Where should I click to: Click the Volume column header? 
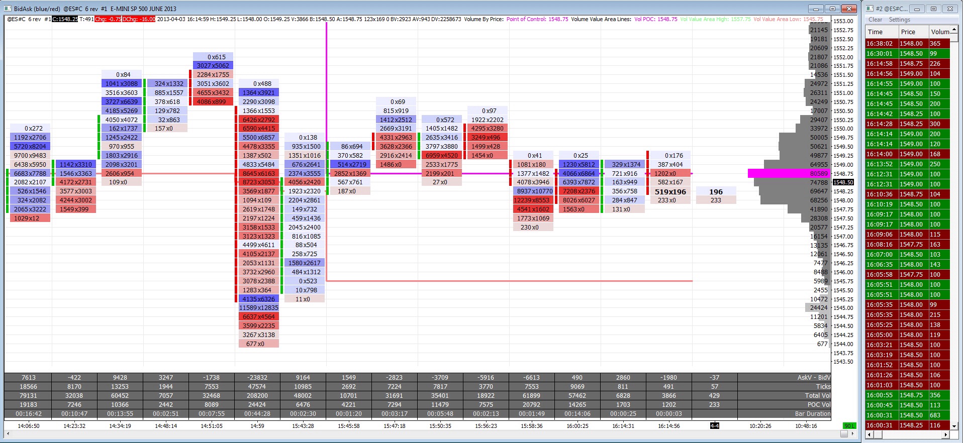click(939, 32)
